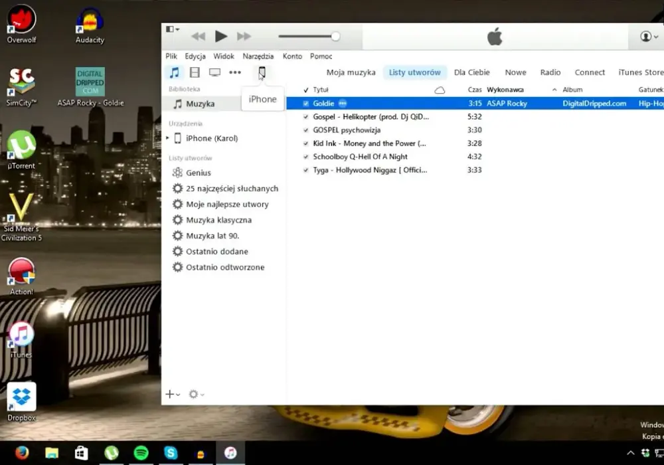
Task: Skip forward to the next track
Action: (x=244, y=37)
